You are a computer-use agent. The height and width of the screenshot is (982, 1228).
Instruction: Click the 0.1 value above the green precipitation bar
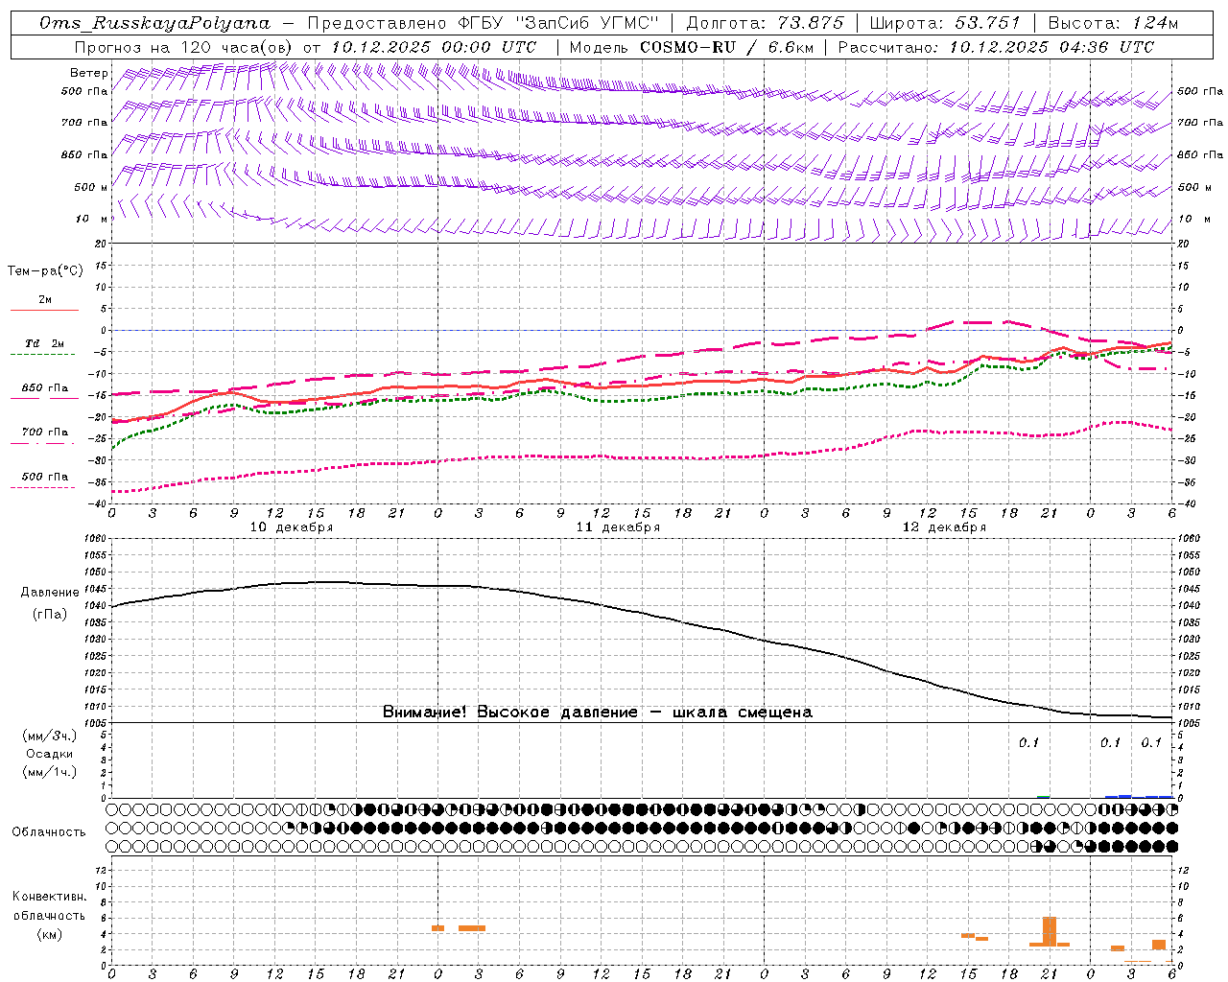click(x=1028, y=742)
